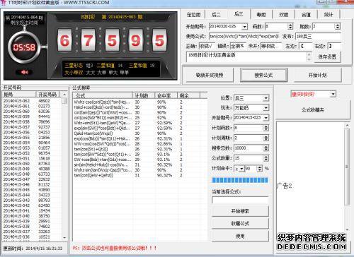Click the 当前选择公式 input field
Image resolution: width=354 pixels, height=257 pixels.
coord(240,200)
